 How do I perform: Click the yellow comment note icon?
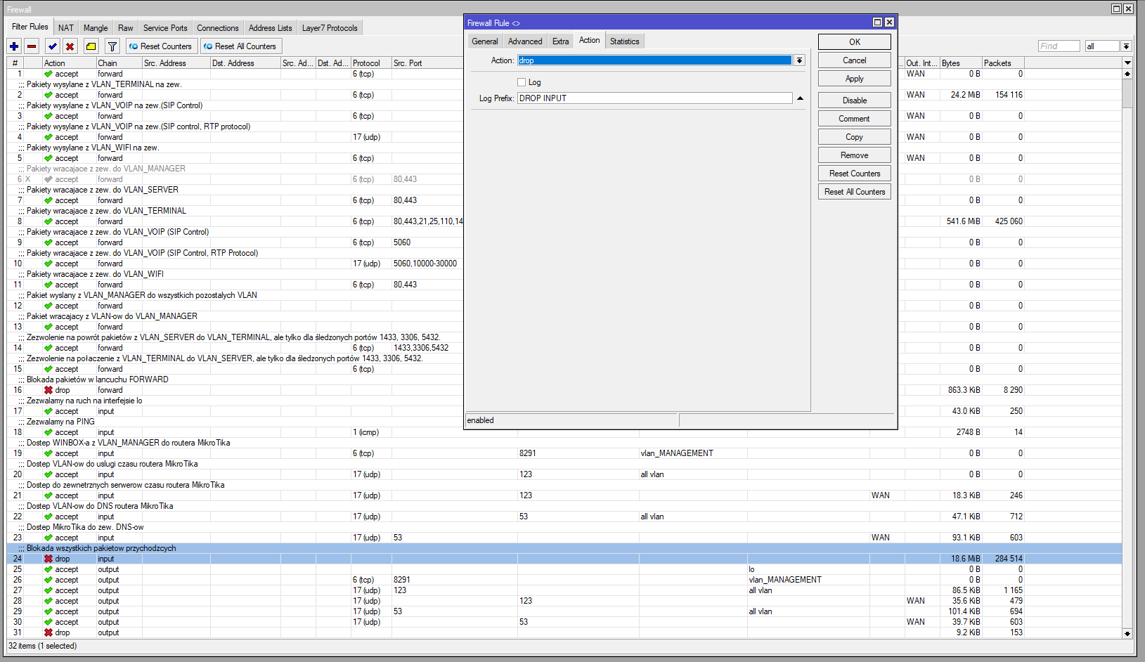coord(91,46)
